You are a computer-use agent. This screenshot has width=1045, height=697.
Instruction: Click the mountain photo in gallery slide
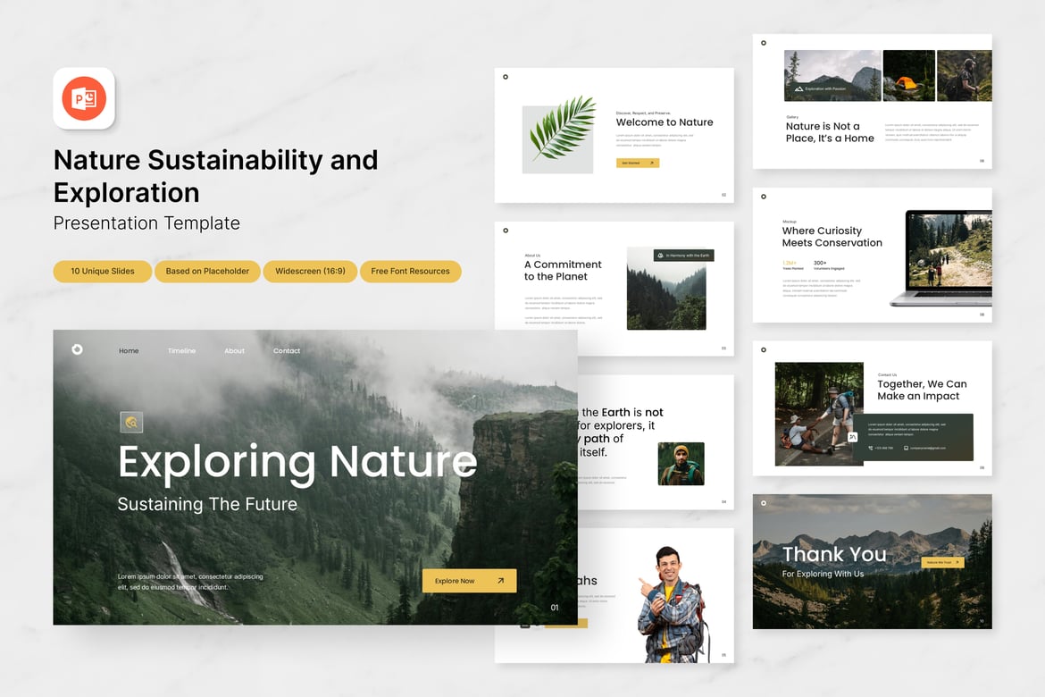tap(832, 75)
